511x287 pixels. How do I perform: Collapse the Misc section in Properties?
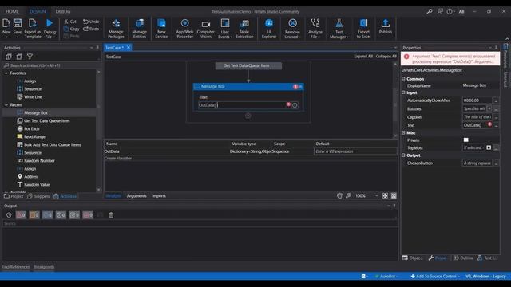403,133
